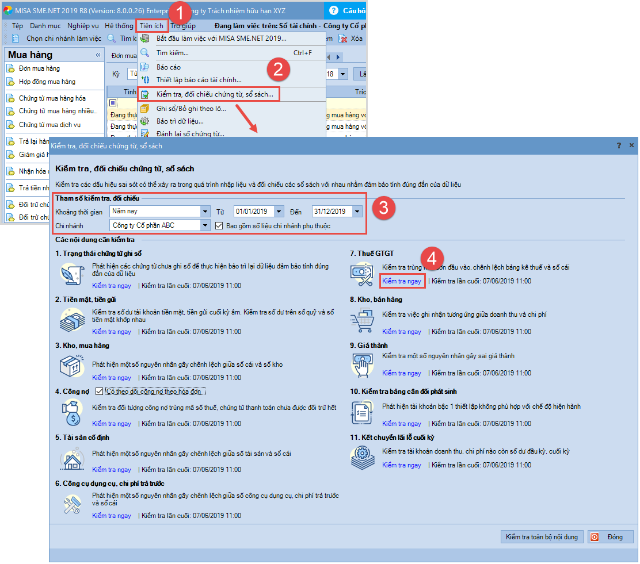Click the Công cụ dụng cụ tools icon
The width and height of the screenshot is (640, 564).
click(x=73, y=504)
